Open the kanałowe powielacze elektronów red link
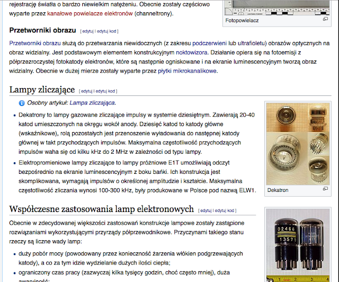The height and width of the screenshot is (282, 339). 90,13
